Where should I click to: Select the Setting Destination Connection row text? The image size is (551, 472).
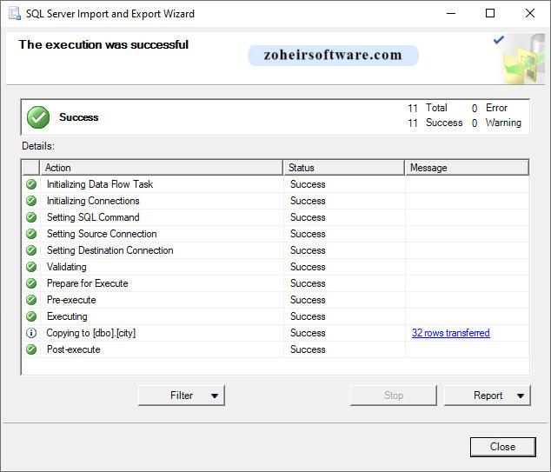click(x=110, y=250)
